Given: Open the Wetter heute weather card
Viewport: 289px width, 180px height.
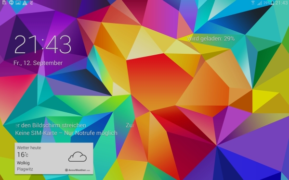Looking at the screenshot, I should [54, 158].
